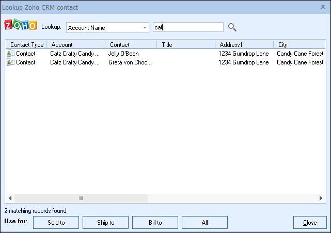
Task: Close the dialog with the Close button
Action: click(x=310, y=223)
